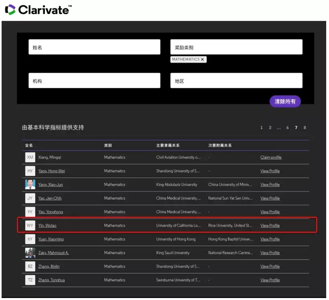Click the HY avatar for Yang, Hong Wei

30,171
